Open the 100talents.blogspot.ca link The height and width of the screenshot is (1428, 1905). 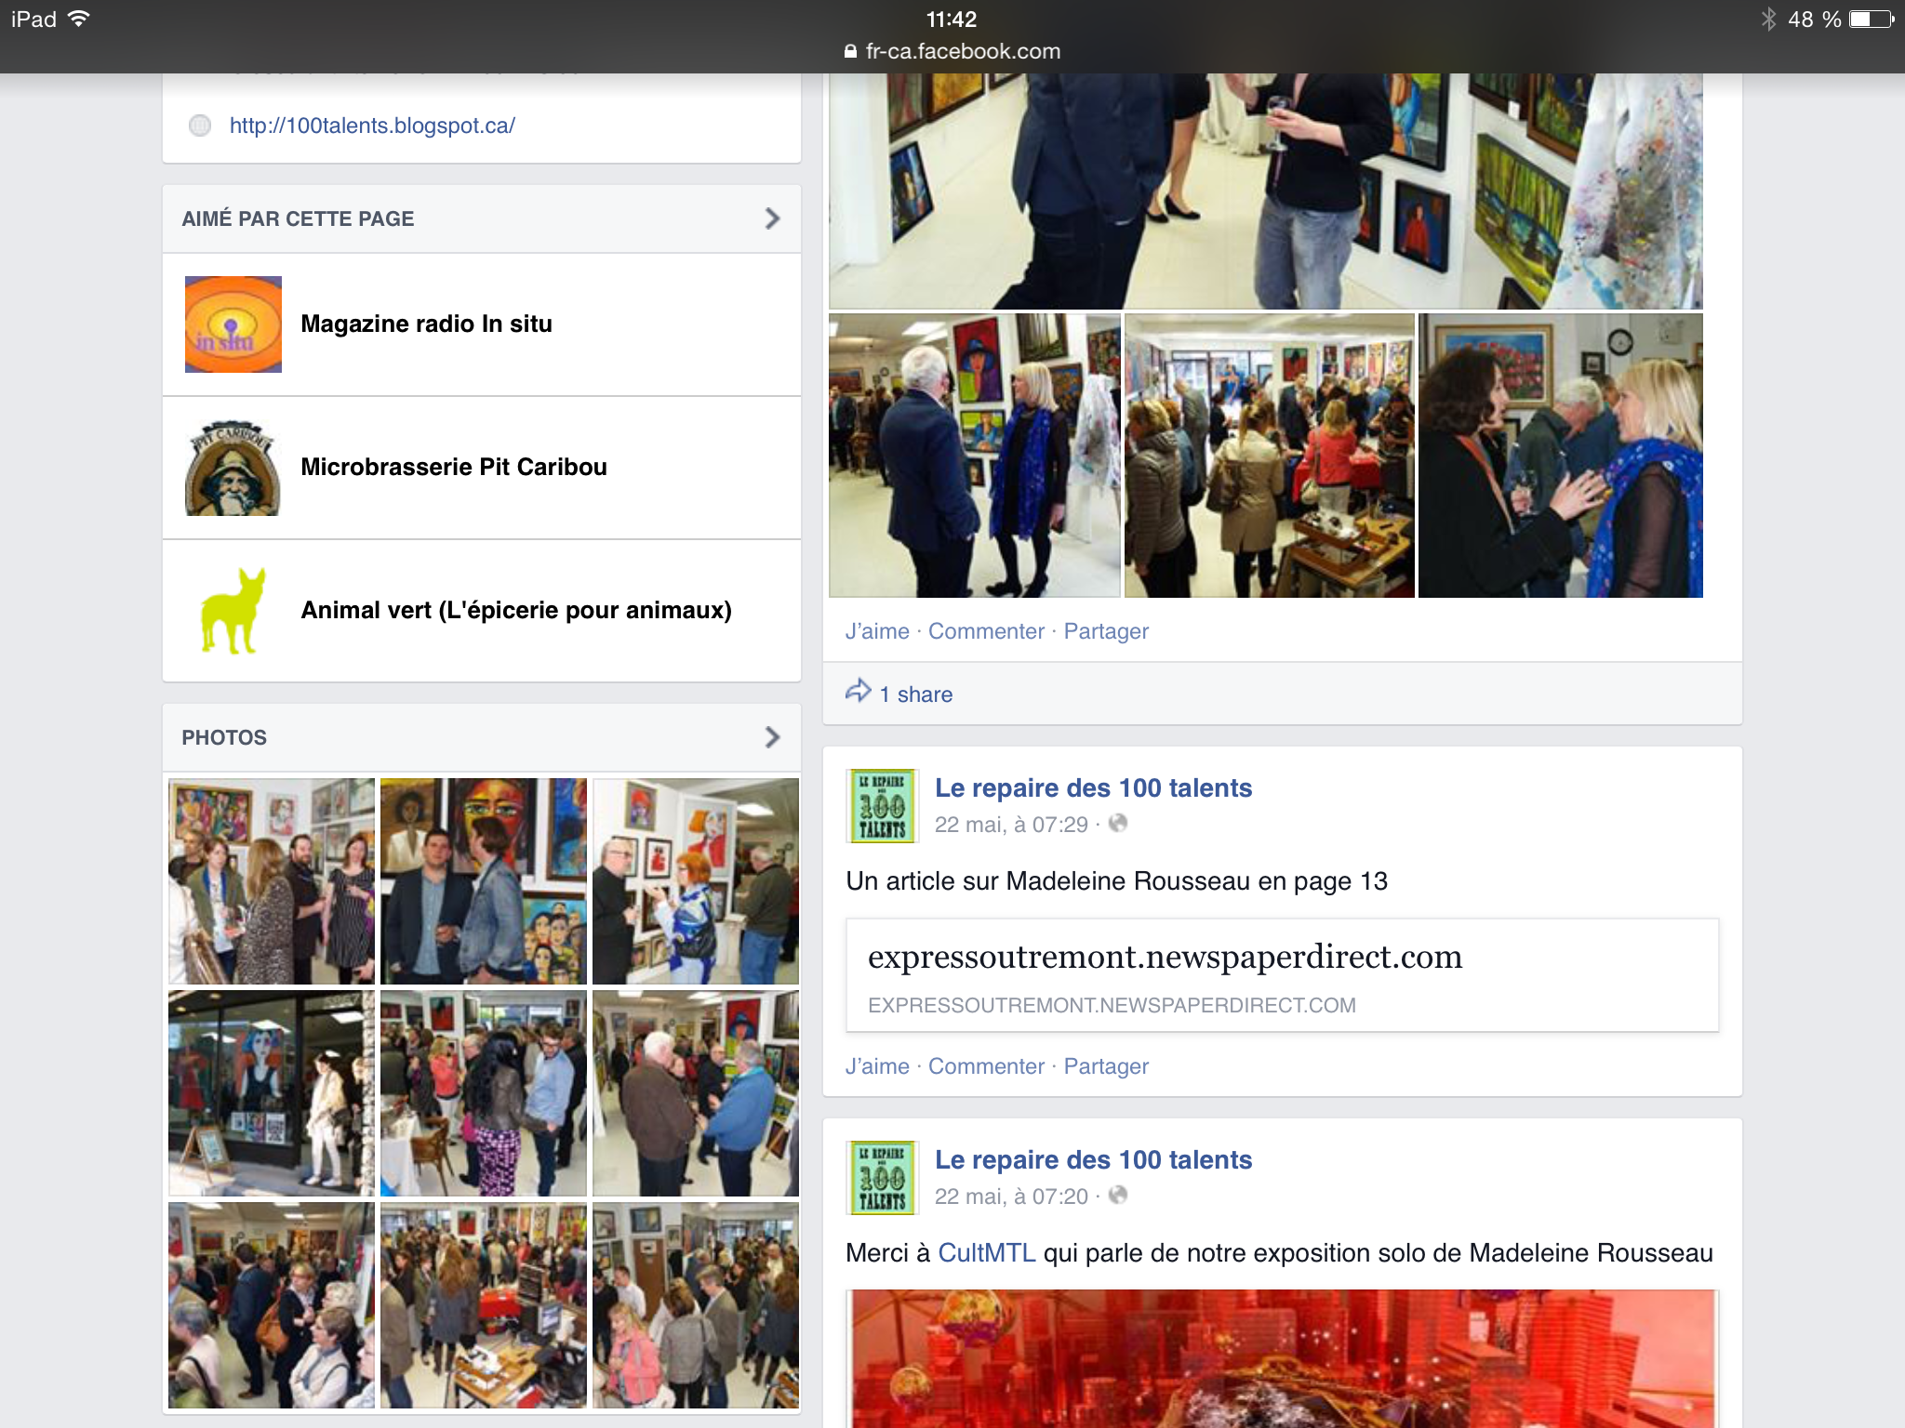pos(372,126)
